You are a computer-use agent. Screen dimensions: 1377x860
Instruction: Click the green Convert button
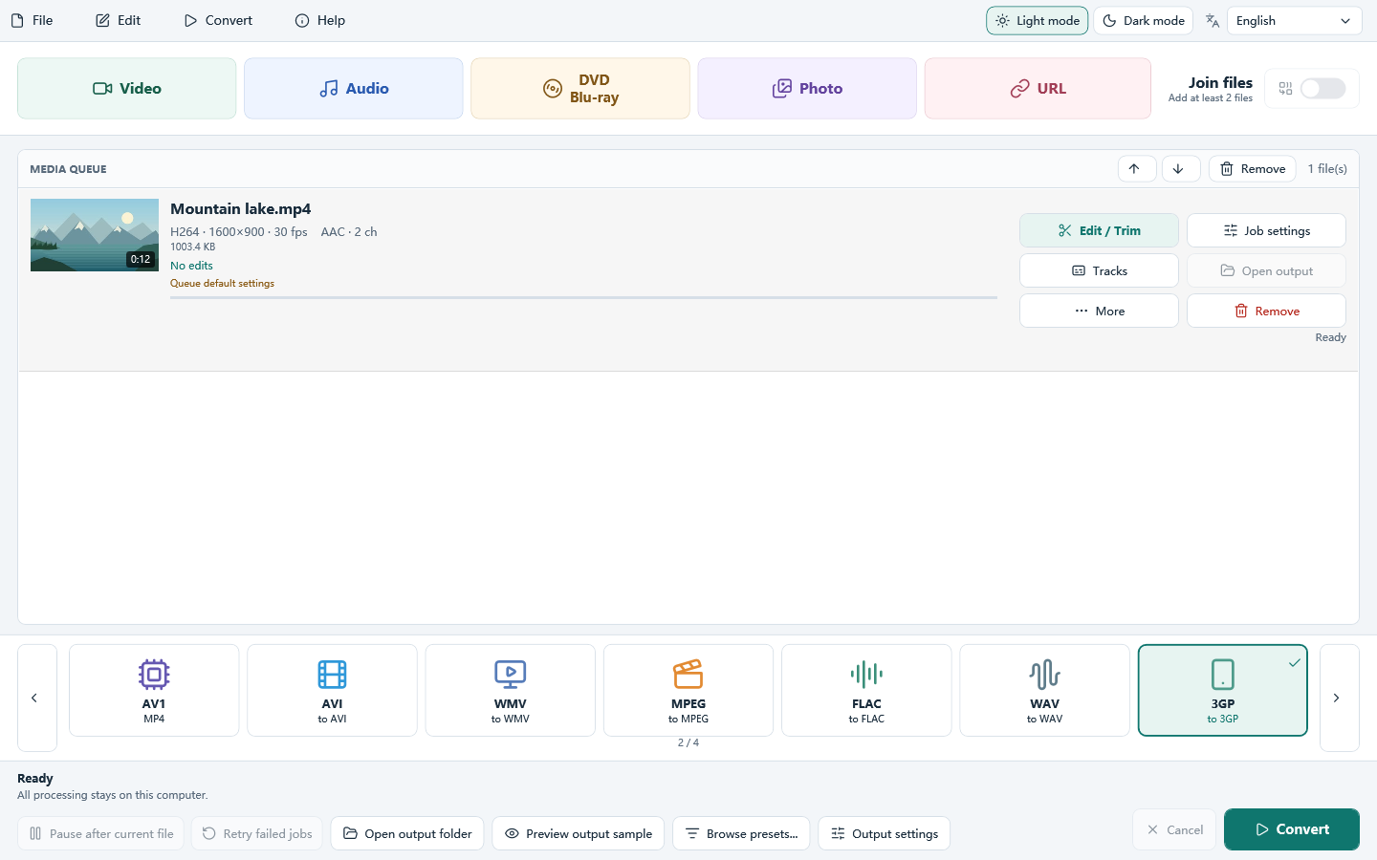[1291, 829]
